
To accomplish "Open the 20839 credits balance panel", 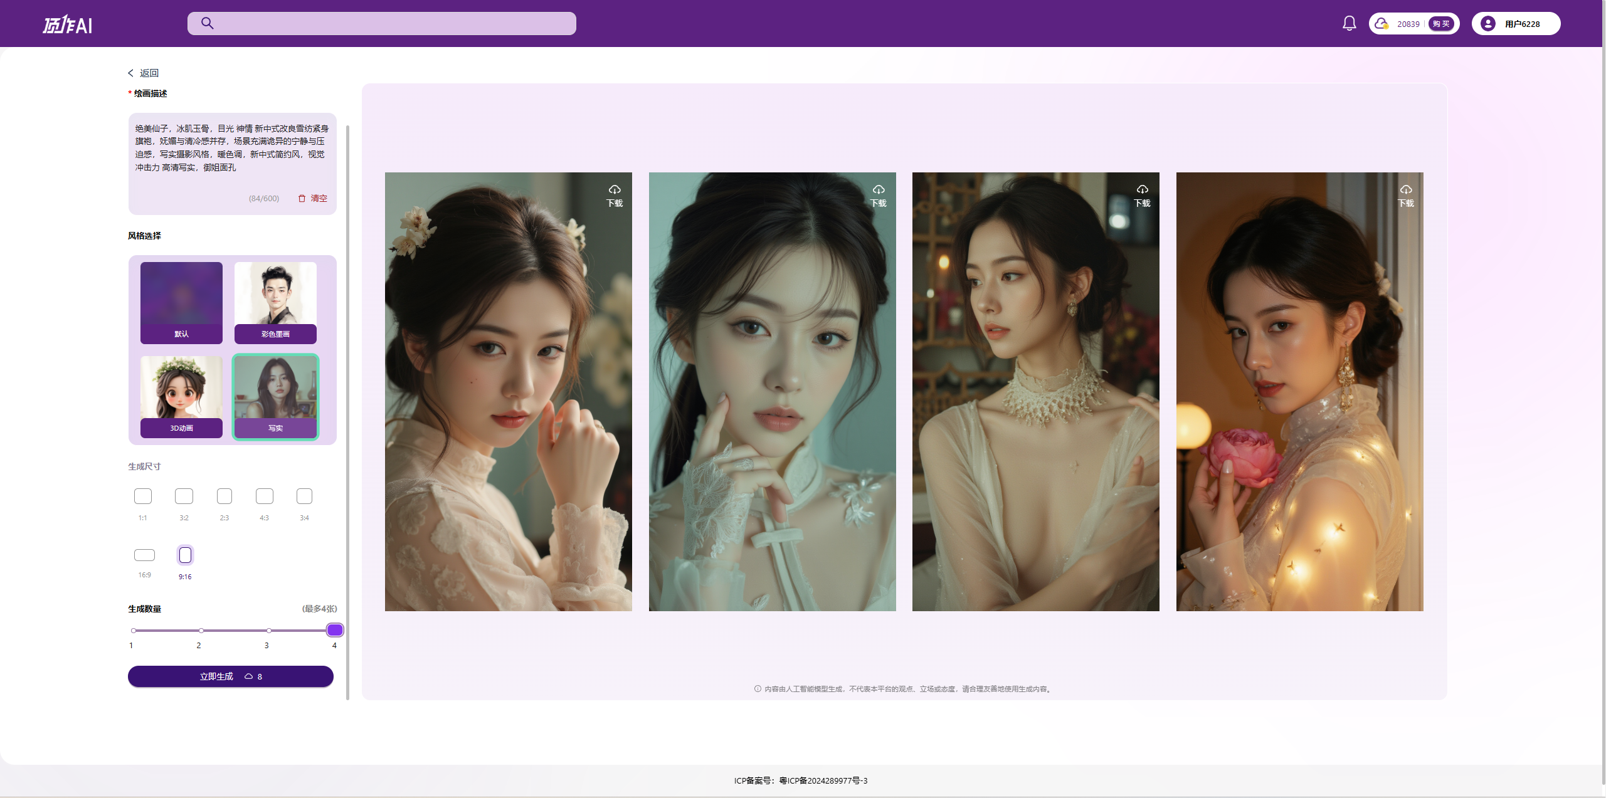I will (1407, 24).
